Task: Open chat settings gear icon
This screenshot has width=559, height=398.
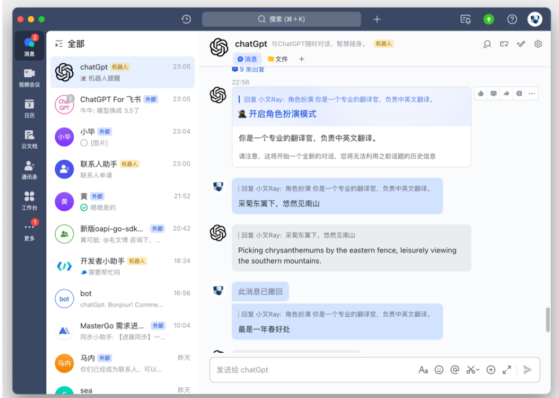Action: [538, 44]
